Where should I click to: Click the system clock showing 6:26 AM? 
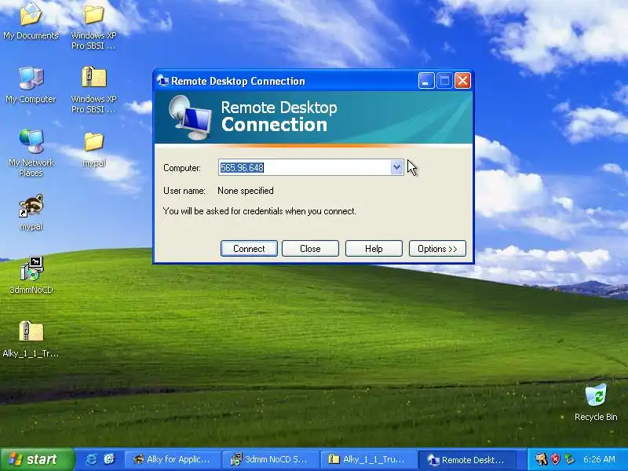click(x=599, y=459)
